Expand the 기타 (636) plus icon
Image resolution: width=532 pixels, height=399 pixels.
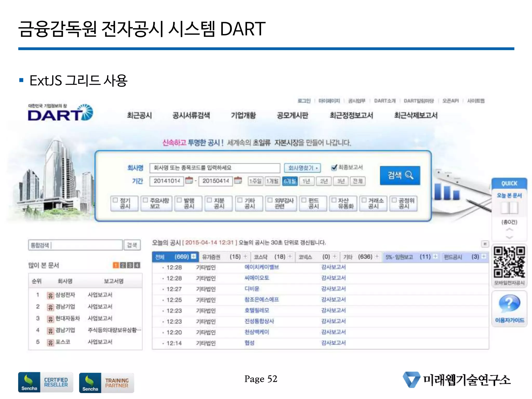(x=377, y=256)
